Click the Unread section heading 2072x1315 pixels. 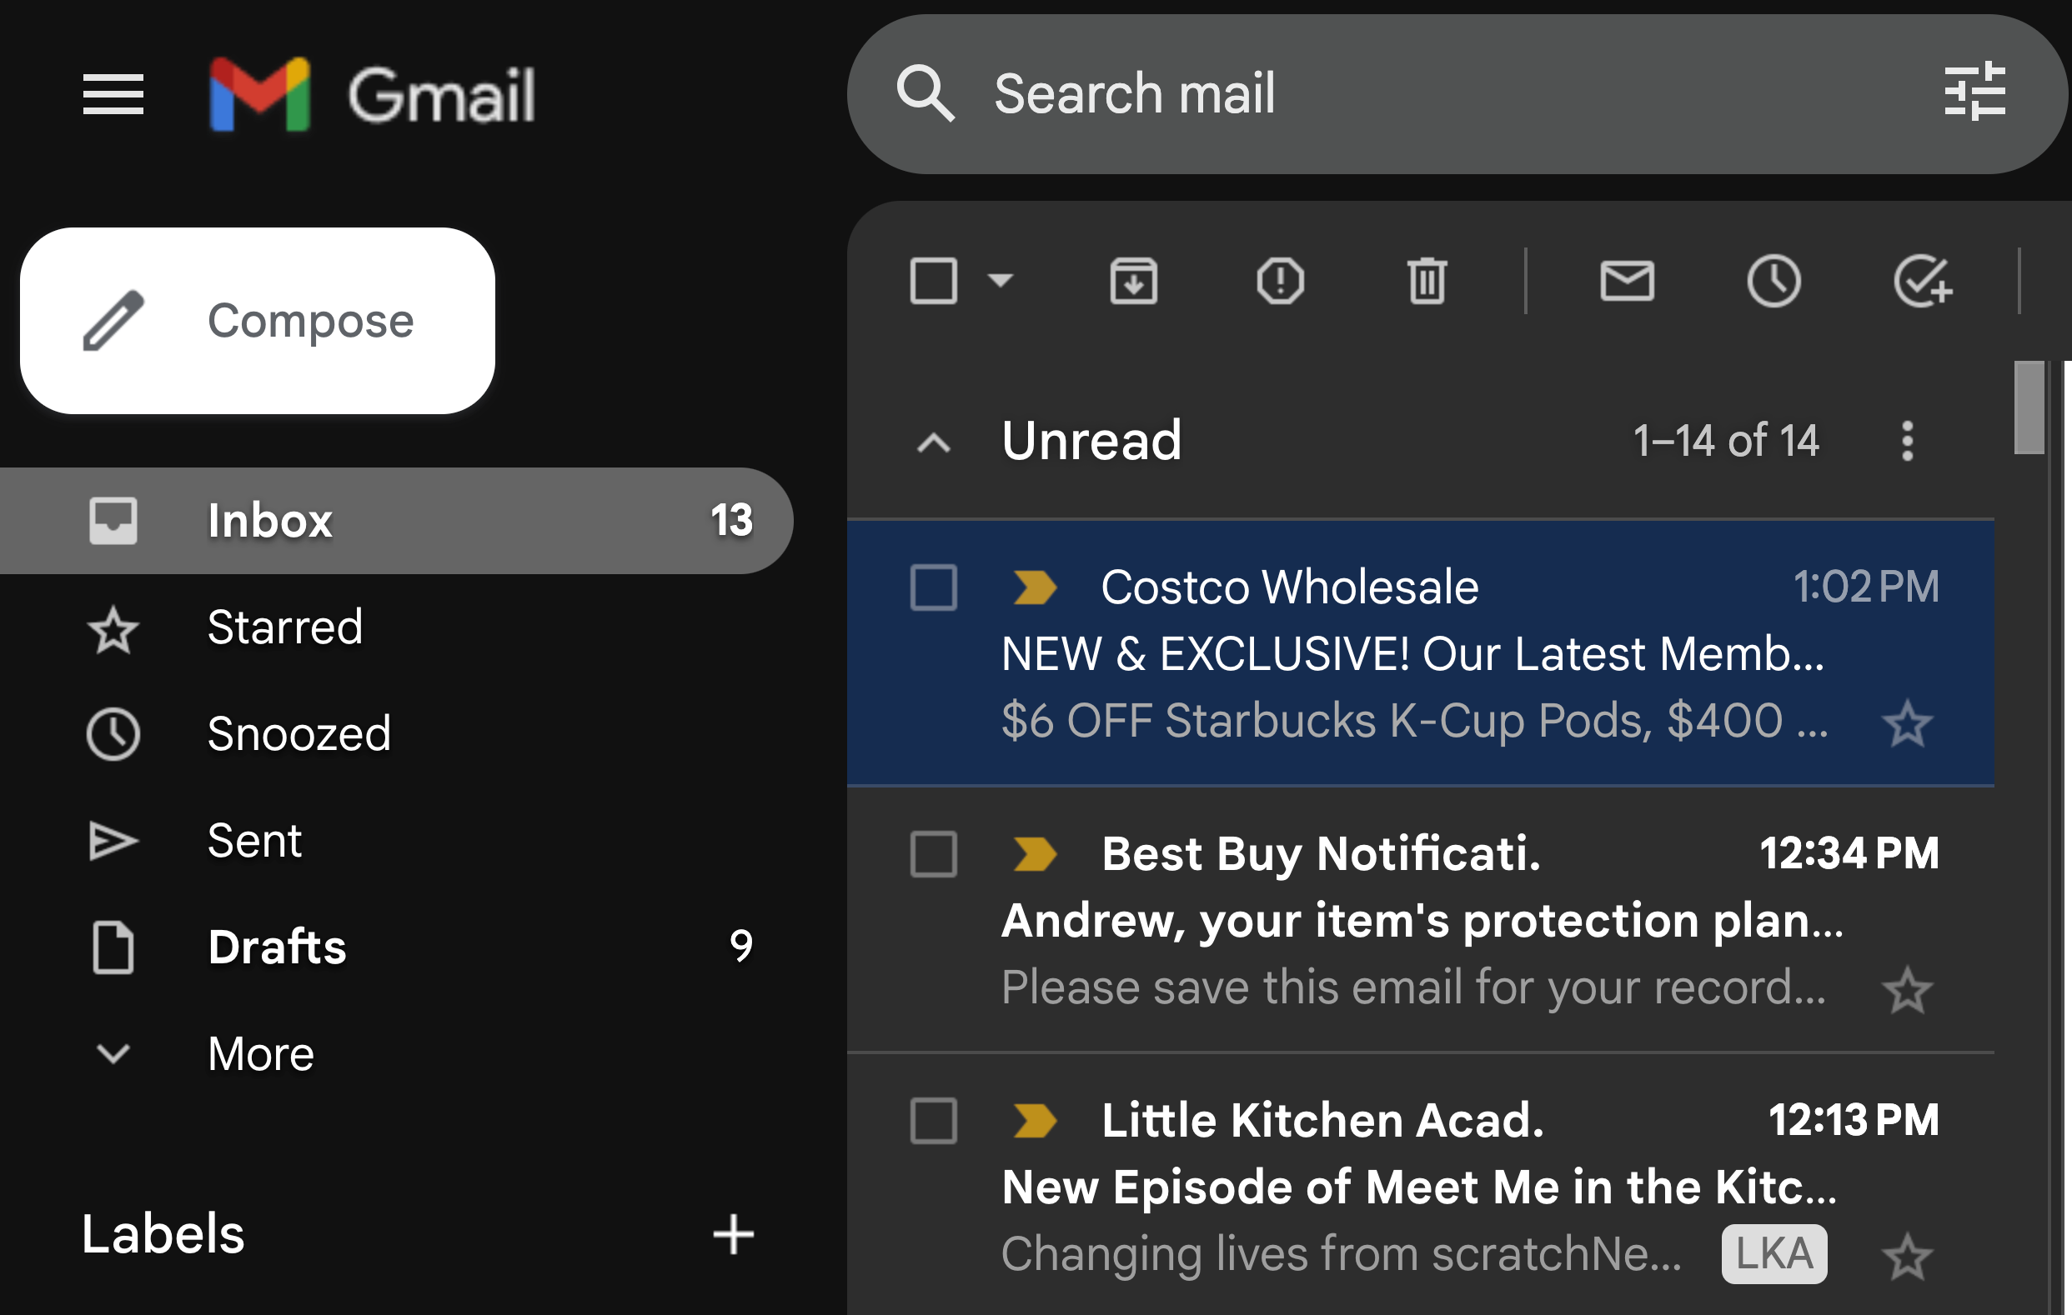[x=1091, y=441]
